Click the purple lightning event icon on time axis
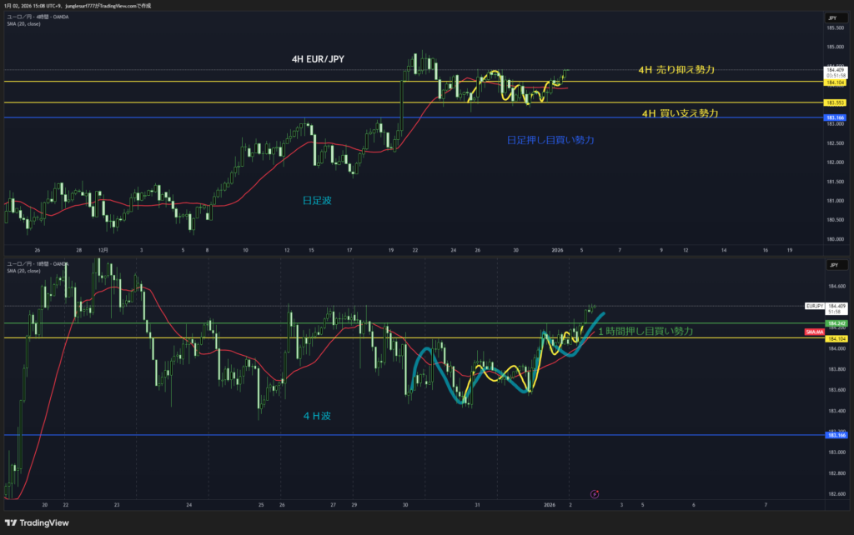 [594, 494]
